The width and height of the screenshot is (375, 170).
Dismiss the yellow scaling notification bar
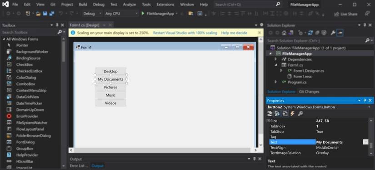click(x=260, y=33)
